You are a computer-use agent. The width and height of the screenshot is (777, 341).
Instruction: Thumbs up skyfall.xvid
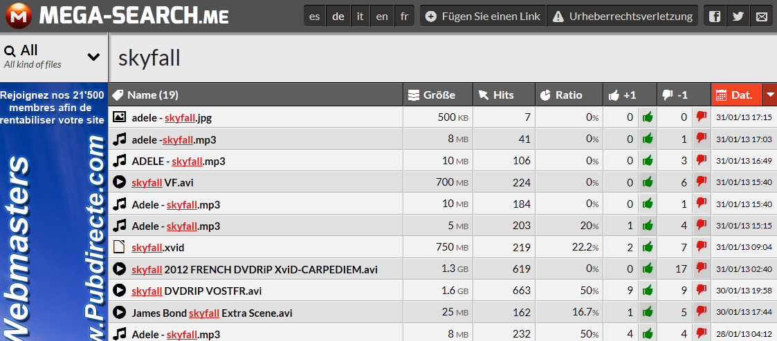pyautogui.click(x=647, y=247)
